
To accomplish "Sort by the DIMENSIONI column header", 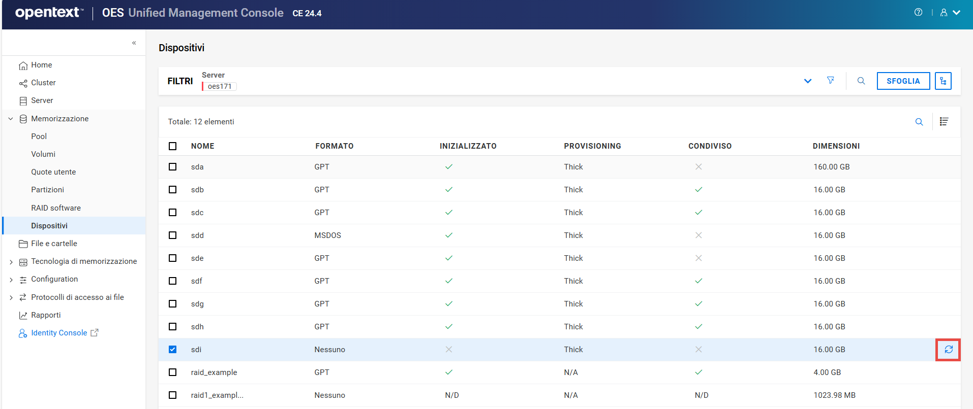I will 836,146.
